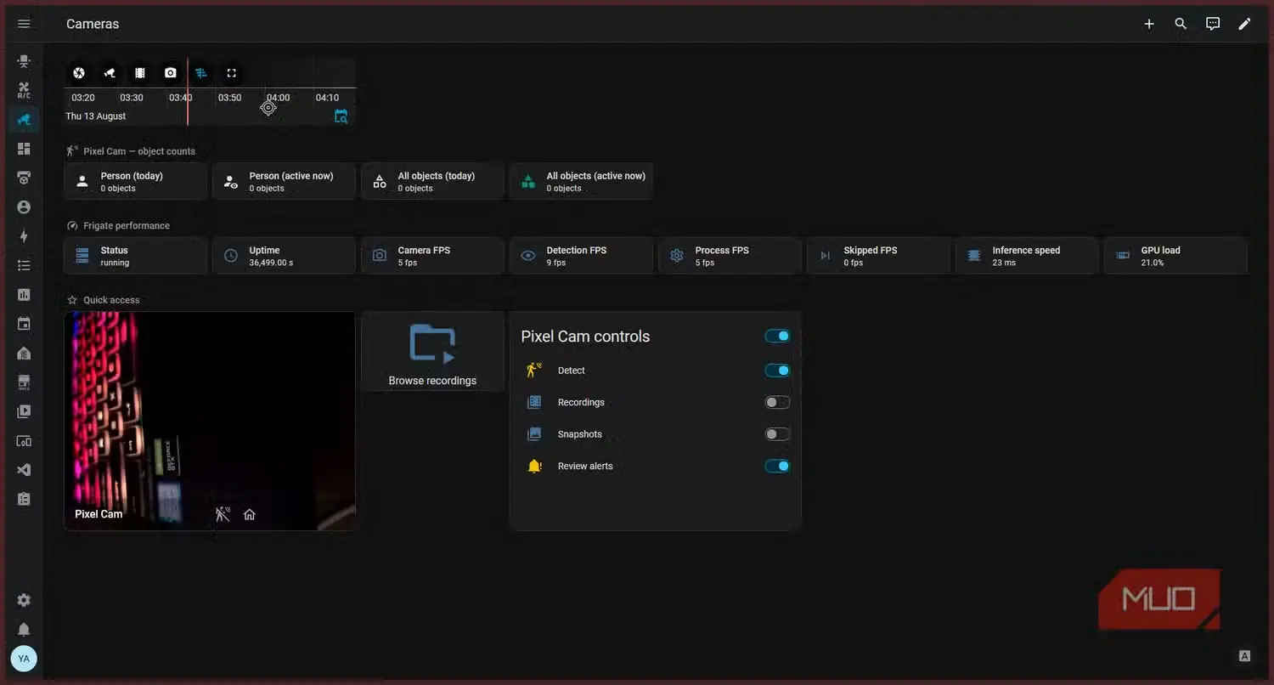Click the filmstrip clips icon above timeline
1274x685 pixels.
coord(140,73)
